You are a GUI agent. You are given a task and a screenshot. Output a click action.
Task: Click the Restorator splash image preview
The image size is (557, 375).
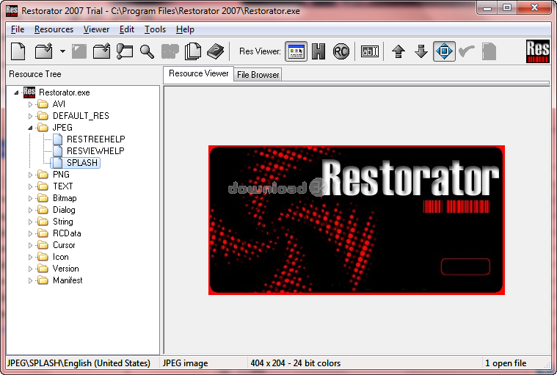(x=357, y=220)
